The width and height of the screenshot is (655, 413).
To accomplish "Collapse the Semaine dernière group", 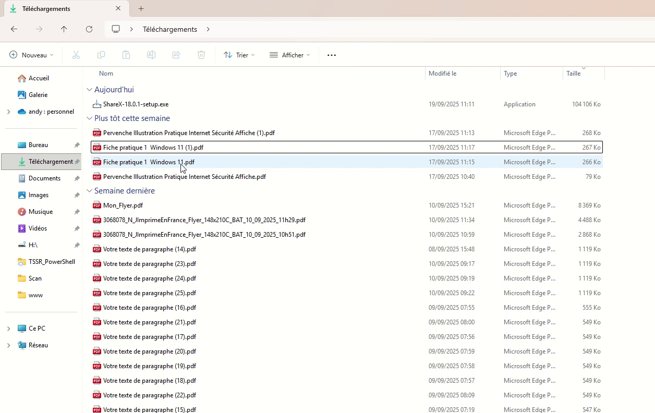I will click(90, 191).
